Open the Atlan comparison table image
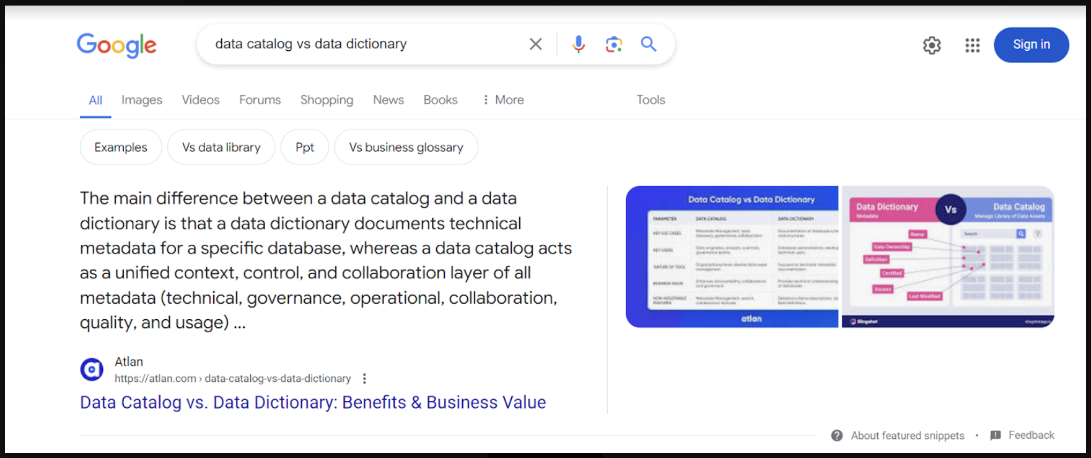1091x458 pixels. point(732,257)
